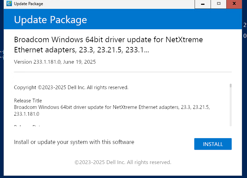
Task: Close the Update Package window
Action: [x=236, y=4]
